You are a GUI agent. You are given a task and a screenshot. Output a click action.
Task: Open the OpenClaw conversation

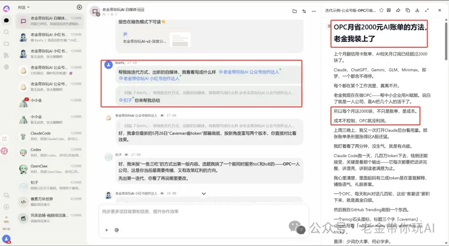[50, 169]
